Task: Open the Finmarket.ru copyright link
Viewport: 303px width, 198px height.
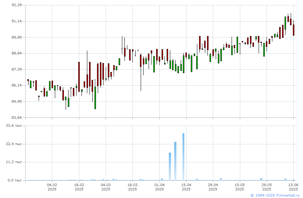Action: 275,195
